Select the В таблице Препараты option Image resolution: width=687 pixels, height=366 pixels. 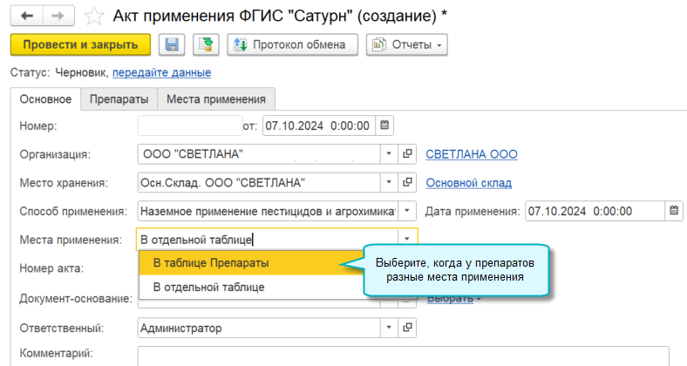click(x=211, y=262)
